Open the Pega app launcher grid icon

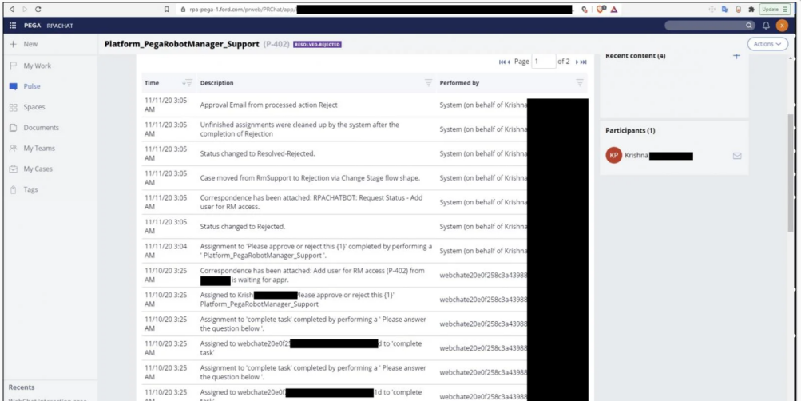pos(13,25)
